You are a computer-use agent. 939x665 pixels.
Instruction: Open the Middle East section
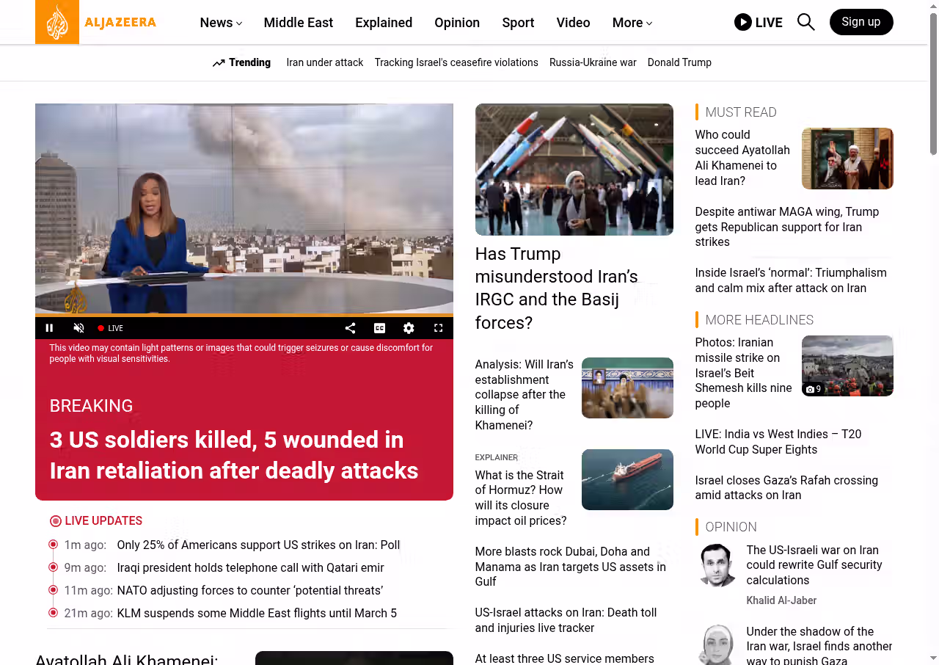pos(298,23)
